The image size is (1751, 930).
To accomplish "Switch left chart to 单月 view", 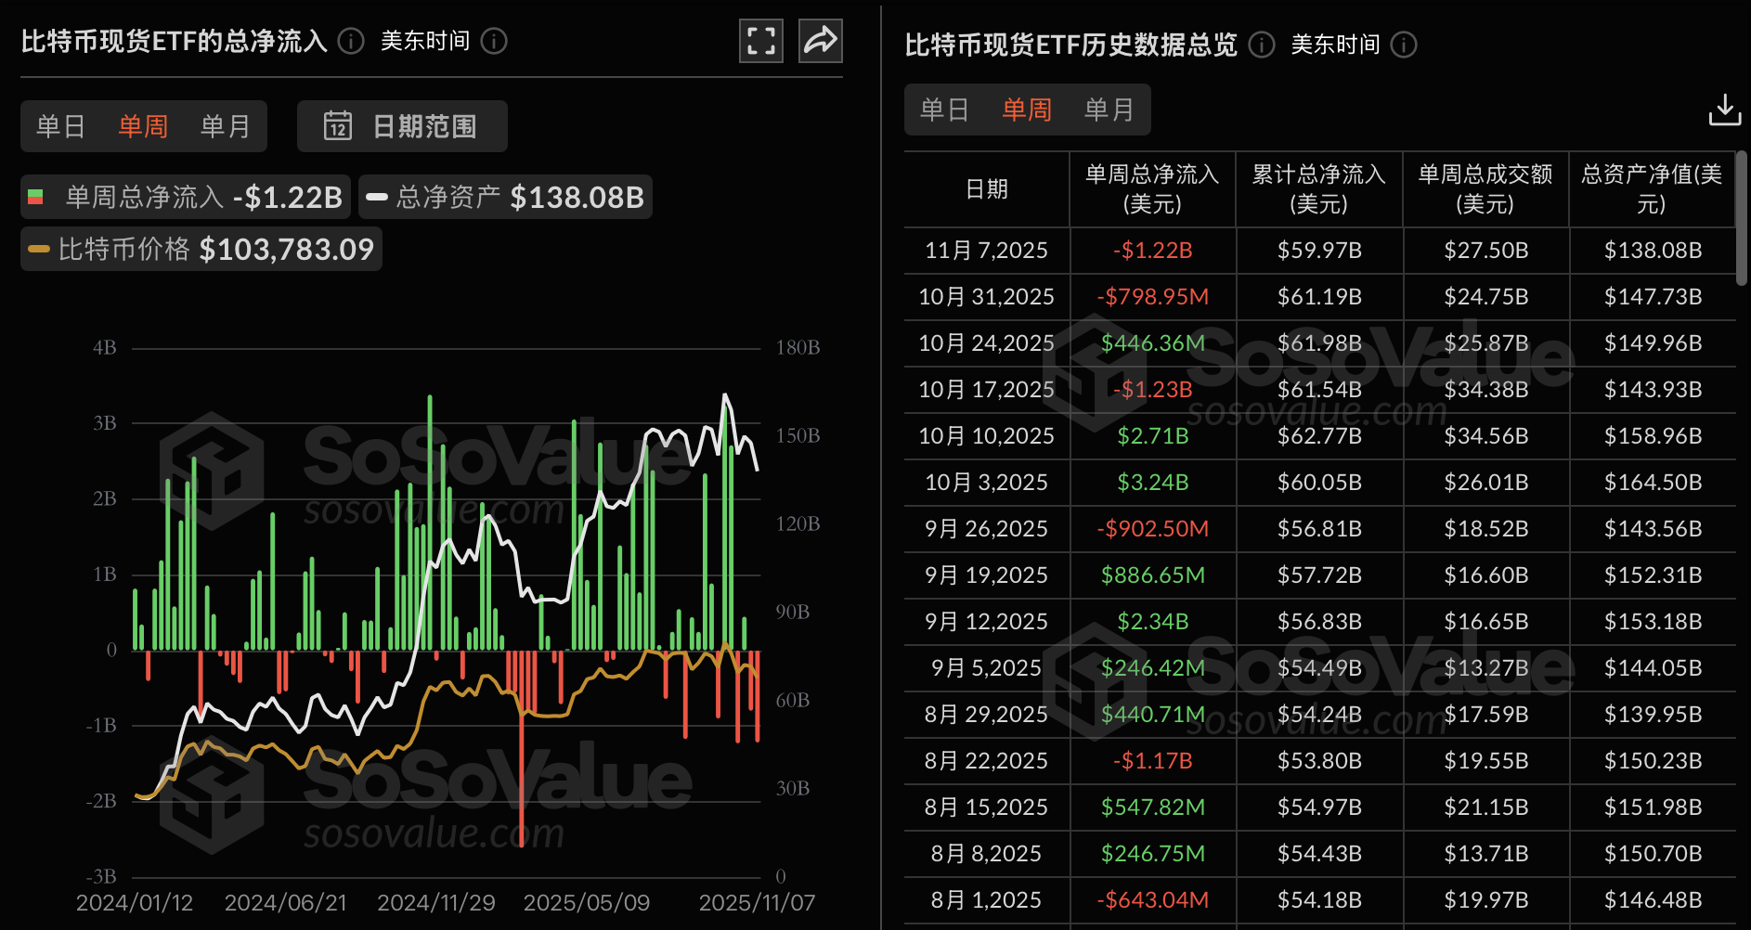I will [226, 126].
